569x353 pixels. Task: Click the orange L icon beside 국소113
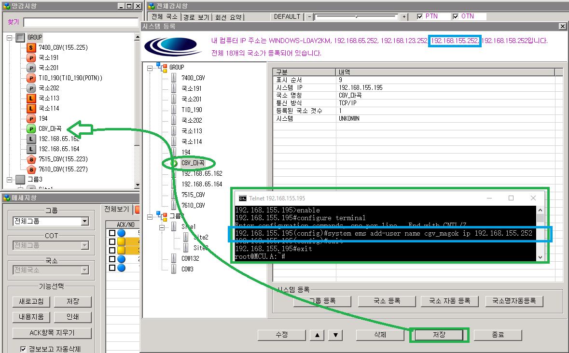coord(31,99)
